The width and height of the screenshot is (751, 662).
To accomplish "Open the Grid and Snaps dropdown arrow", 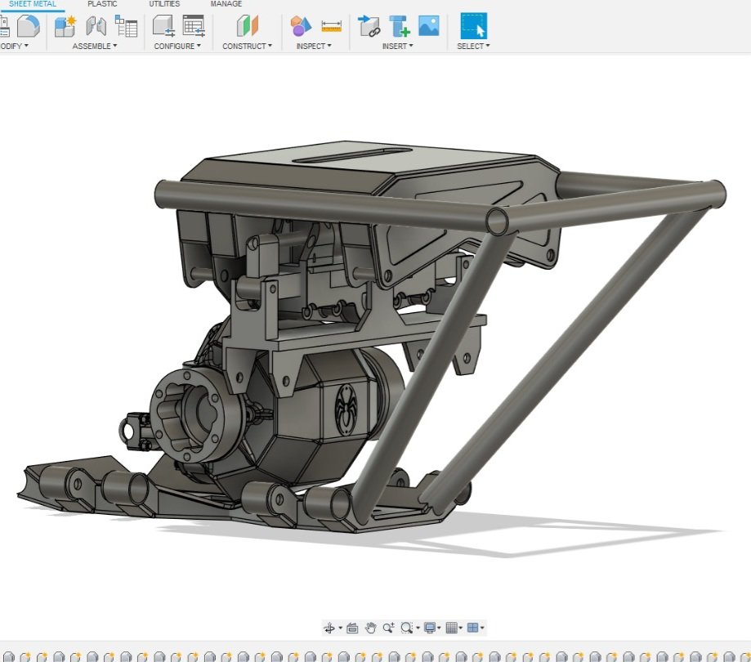I will [x=461, y=628].
